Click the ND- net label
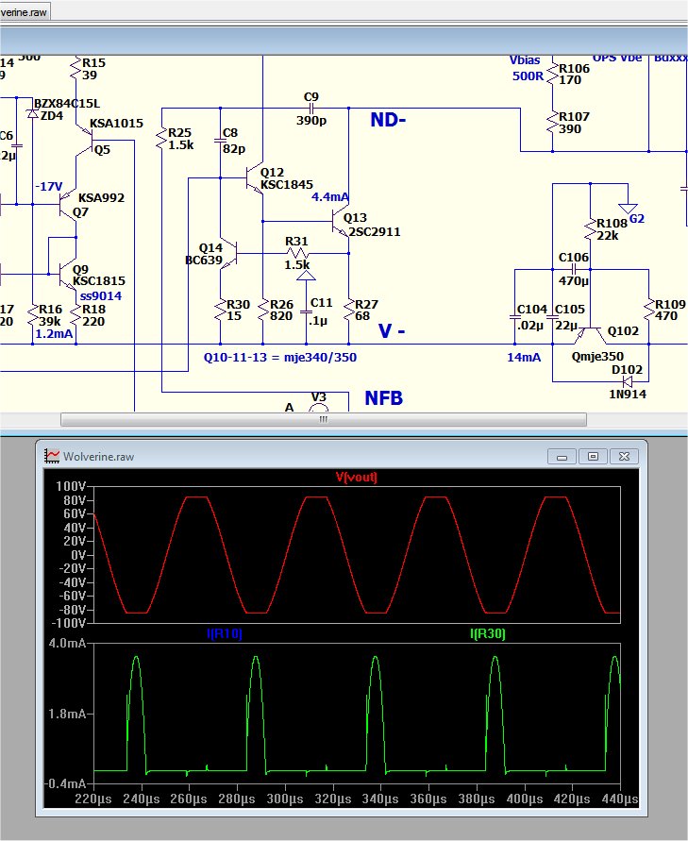 pyautogui.click(x=388, y=120)
